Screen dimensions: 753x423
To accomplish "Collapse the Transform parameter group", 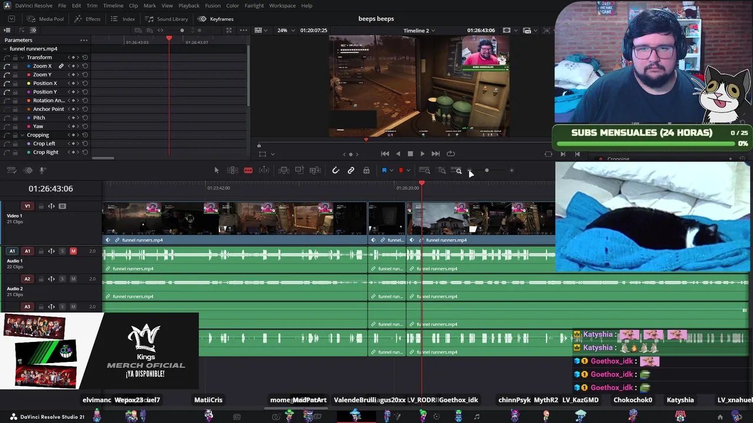I will pyautogui.click(x=22, y=58).
